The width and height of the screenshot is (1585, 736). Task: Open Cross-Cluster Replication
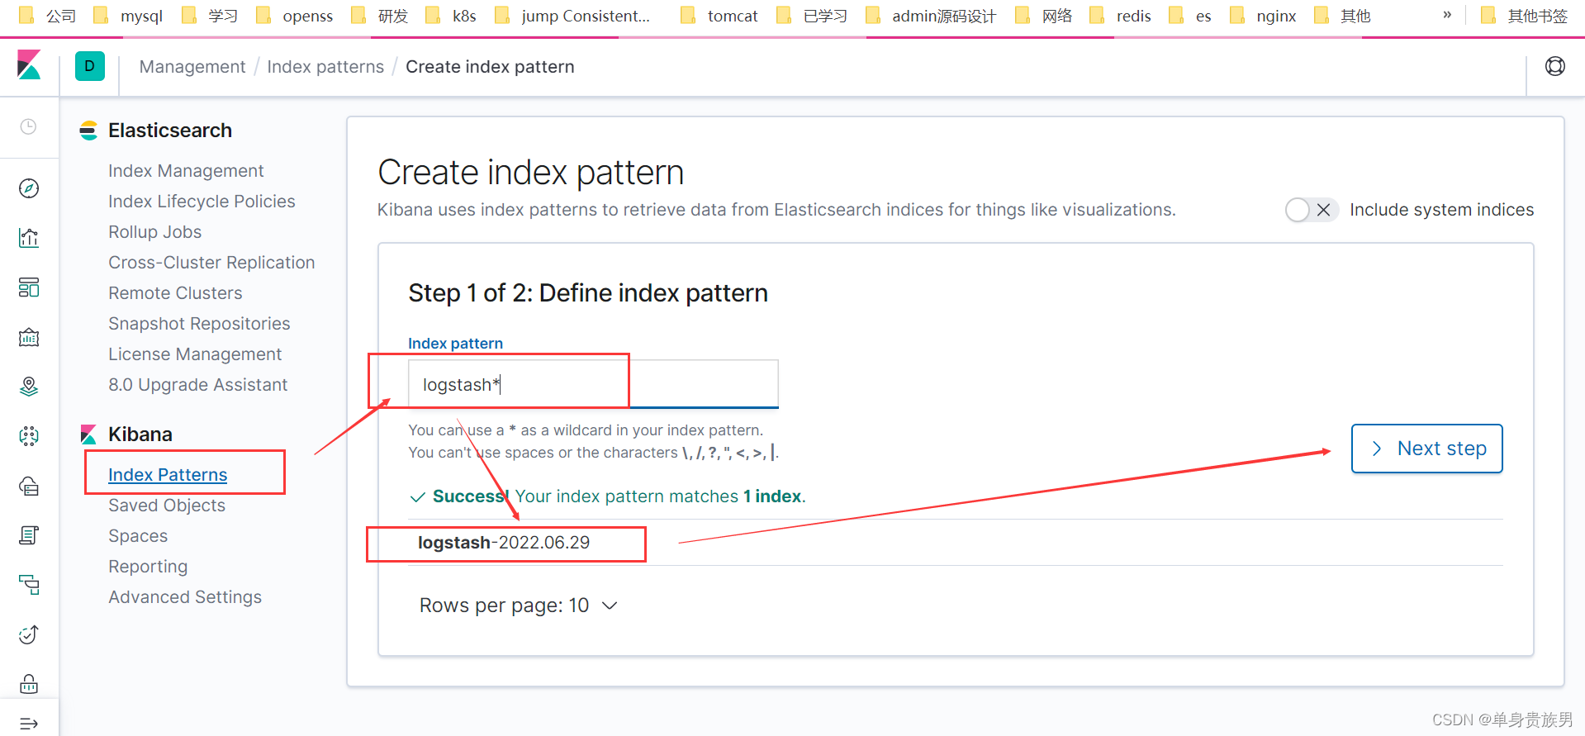click(211, 263)
